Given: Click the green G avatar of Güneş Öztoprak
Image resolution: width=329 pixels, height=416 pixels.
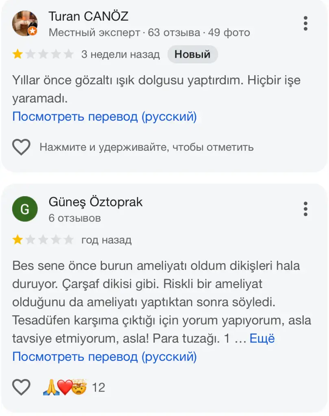Looking at the screenshot, I should 25,209.
